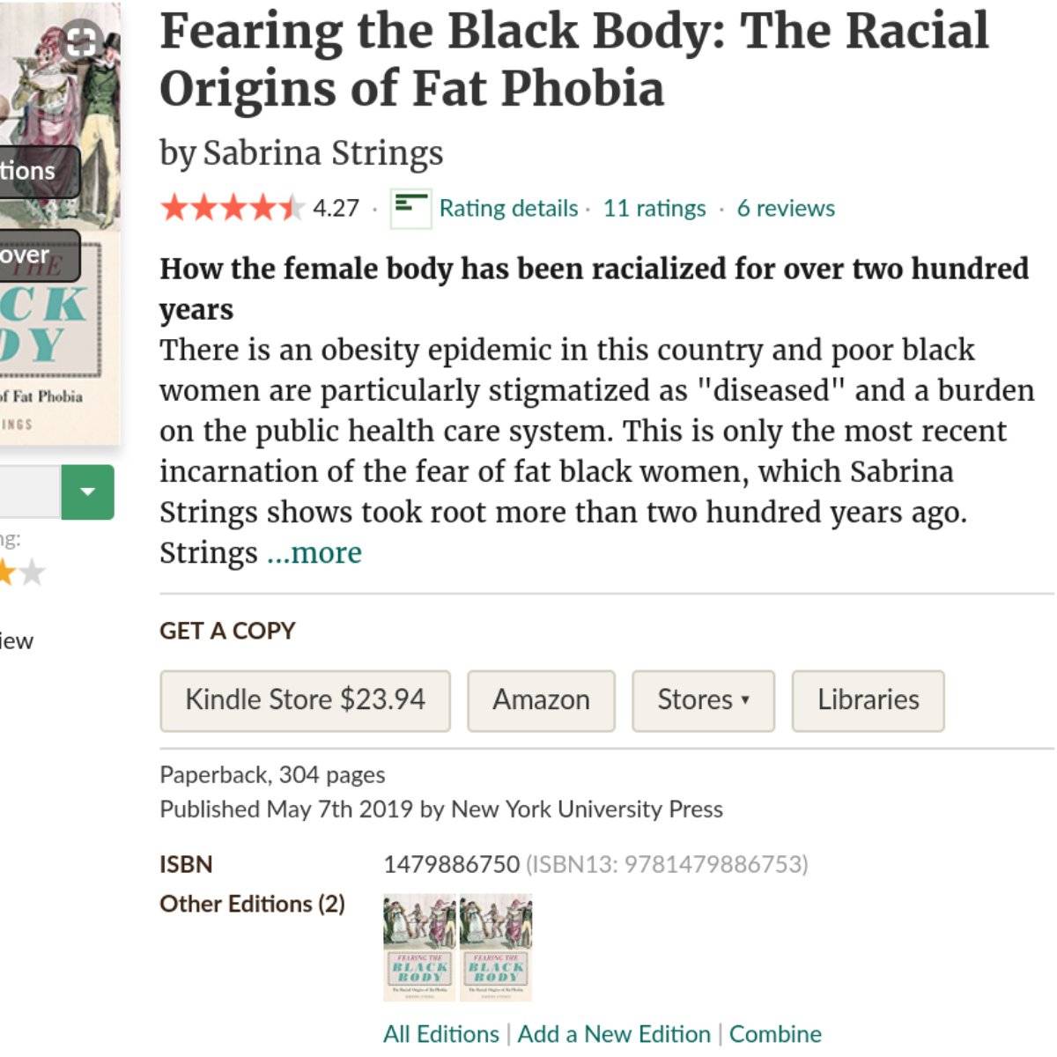This screenshot has height=1057, width=1057.
Task: Click the enlarge cover icon on book image
Action: click(79, 40)
